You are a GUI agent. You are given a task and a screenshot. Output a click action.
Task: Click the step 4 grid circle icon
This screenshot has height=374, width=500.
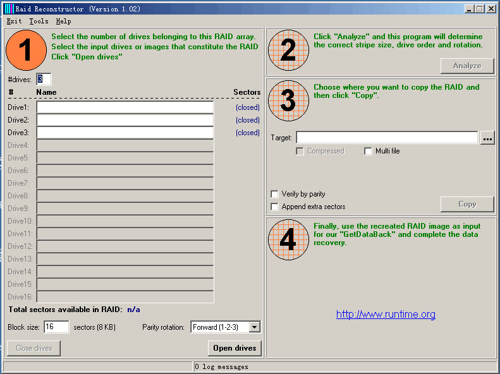(x=289, y=239)
